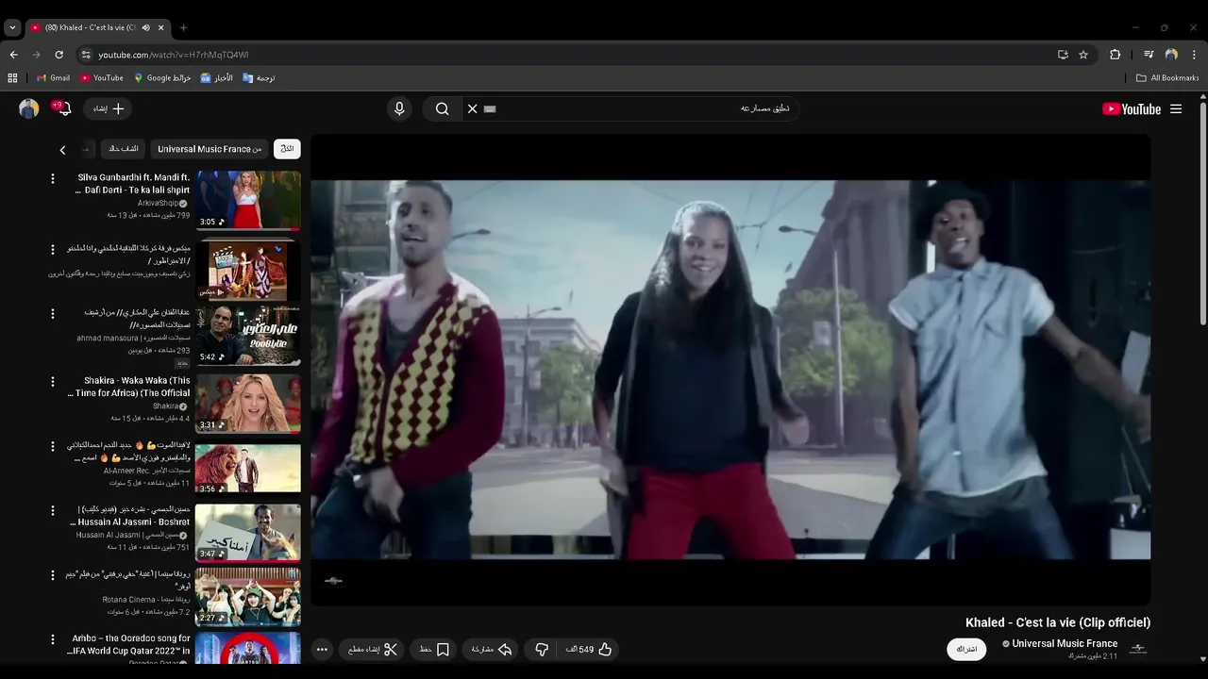This screenshot has width=1208, height=679.
Task: Open YouTube notifications bell
Action: 62,108
